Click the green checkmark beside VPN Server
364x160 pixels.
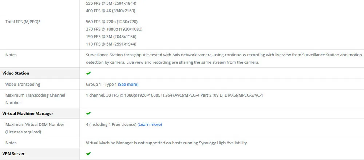pos(88,153)
